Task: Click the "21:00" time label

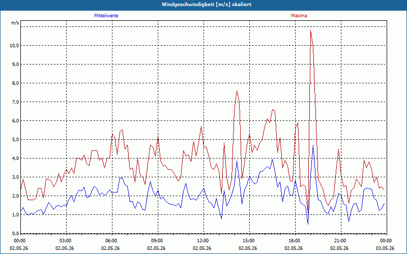Action: coord(341,241)
